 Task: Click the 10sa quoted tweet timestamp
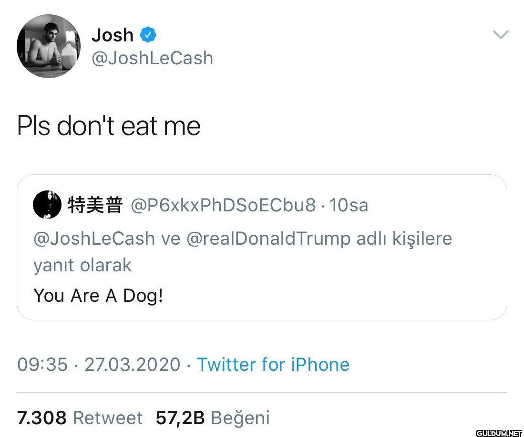click(x=349, y=205)
